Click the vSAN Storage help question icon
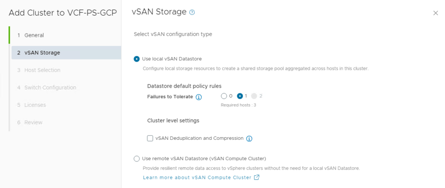 pos(192,13)
